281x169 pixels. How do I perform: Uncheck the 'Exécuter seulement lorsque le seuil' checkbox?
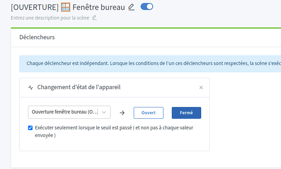coord(31,128)
